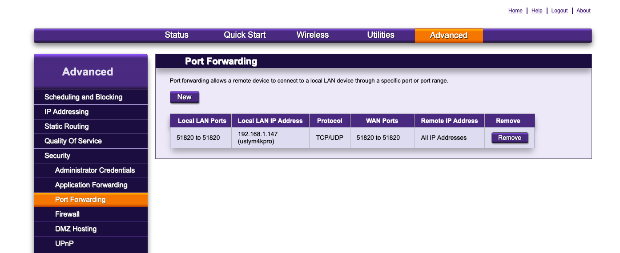Open Scheduling and Blocking settings
Viewport: 620px width, 253px height.
83,97
